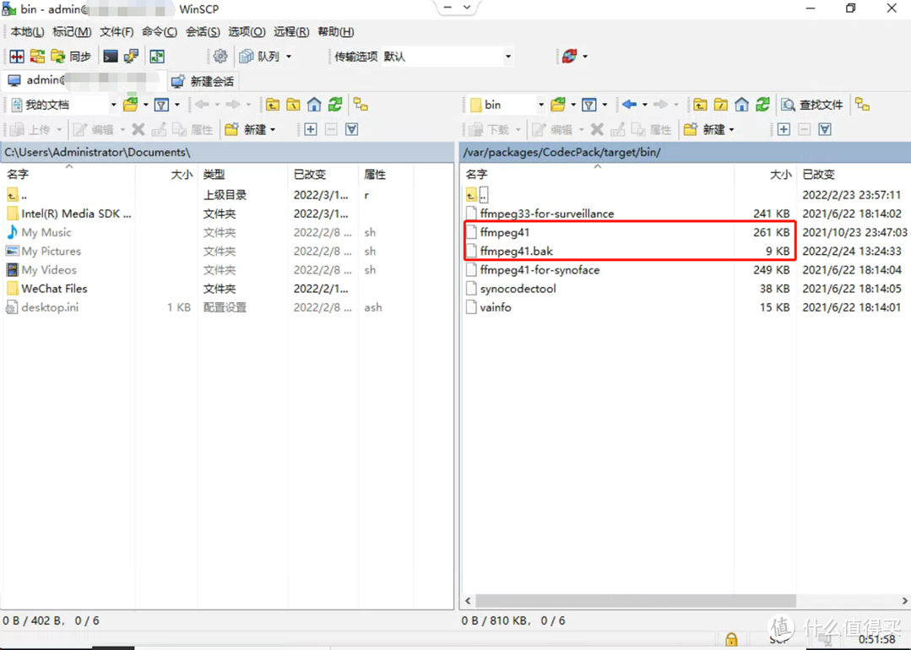911x650 pixels.
Task: Toggle local directory tree icon
Action: pyautogui.click(x=361, y=105)
